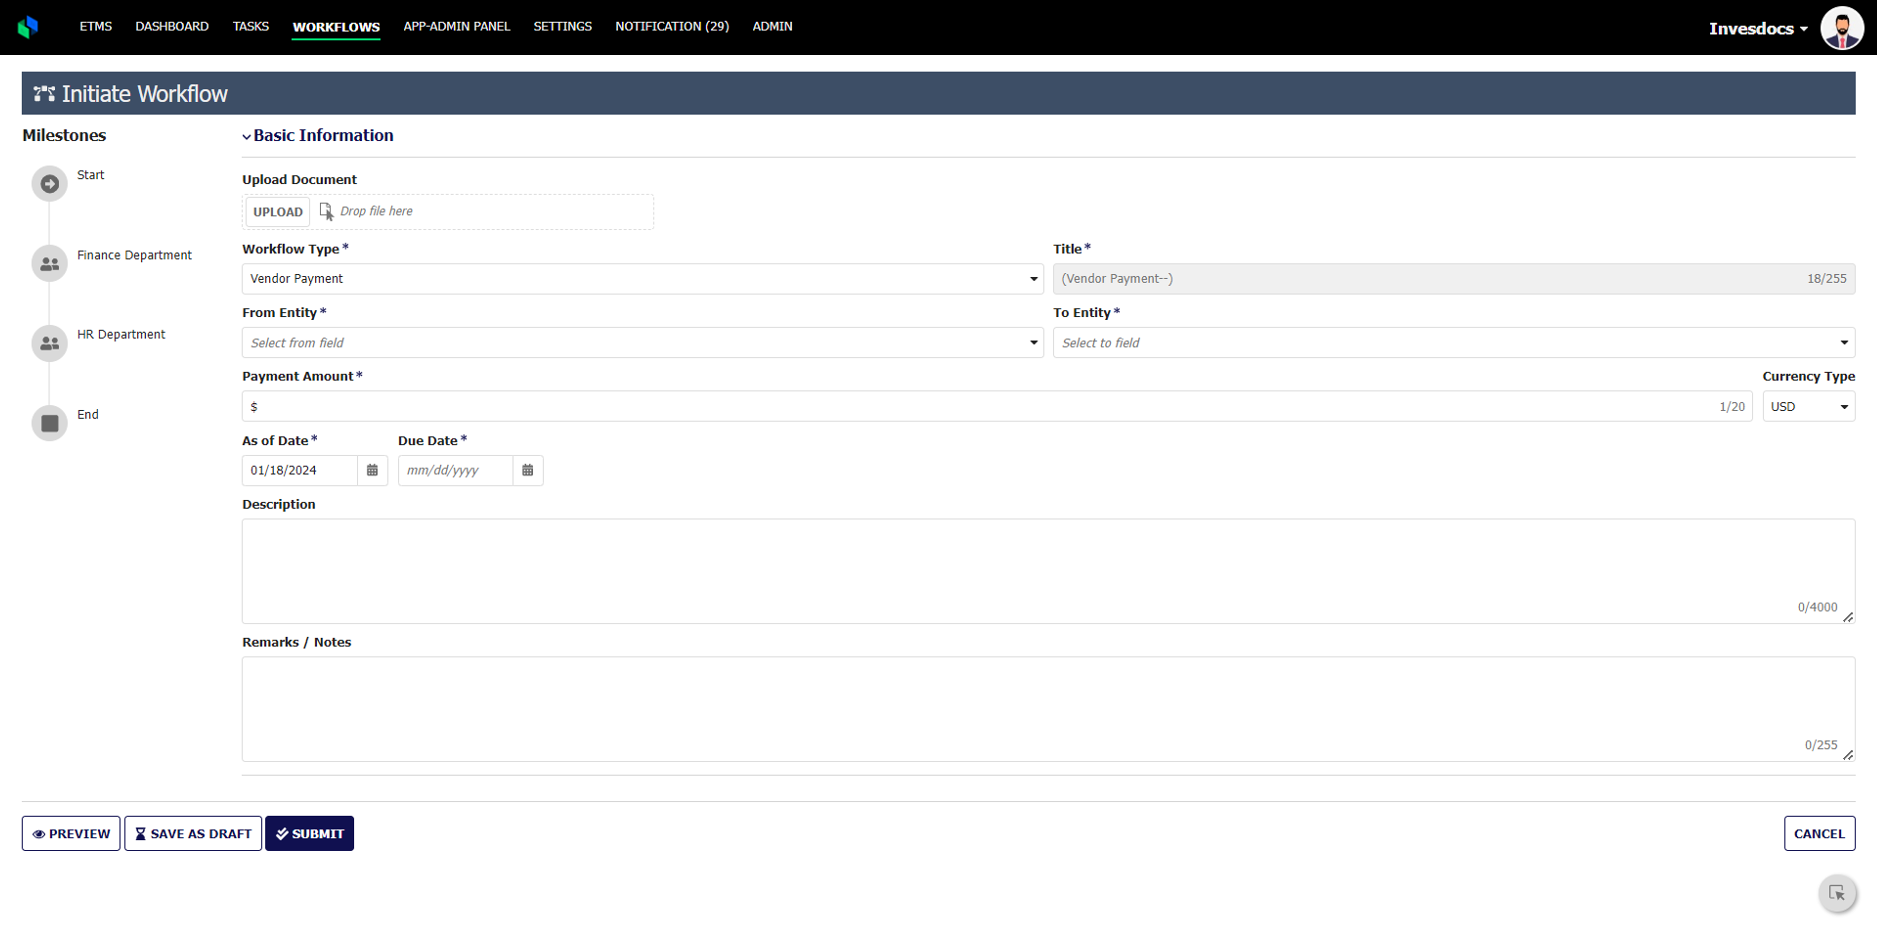The image size is (1877, 927).
Task: Click the End milestone label
Action: 87,415
